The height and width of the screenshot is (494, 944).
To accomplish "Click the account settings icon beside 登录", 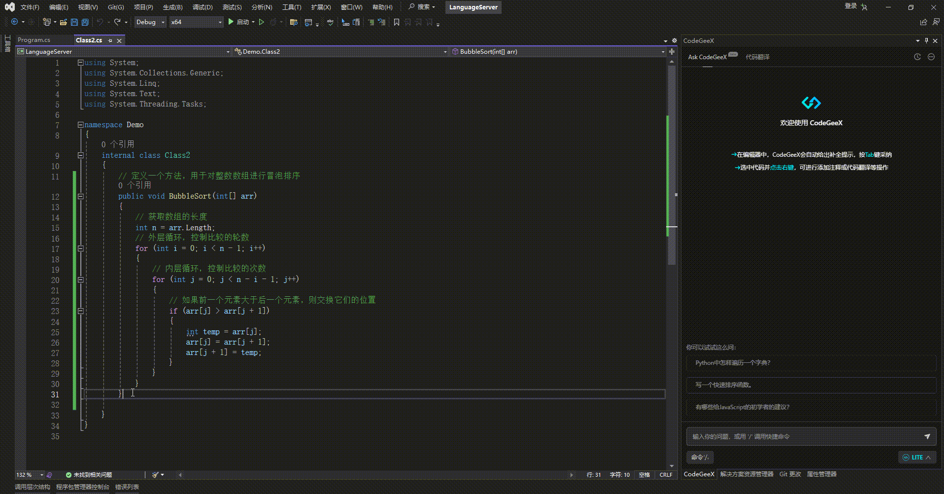I will point(864,7).
